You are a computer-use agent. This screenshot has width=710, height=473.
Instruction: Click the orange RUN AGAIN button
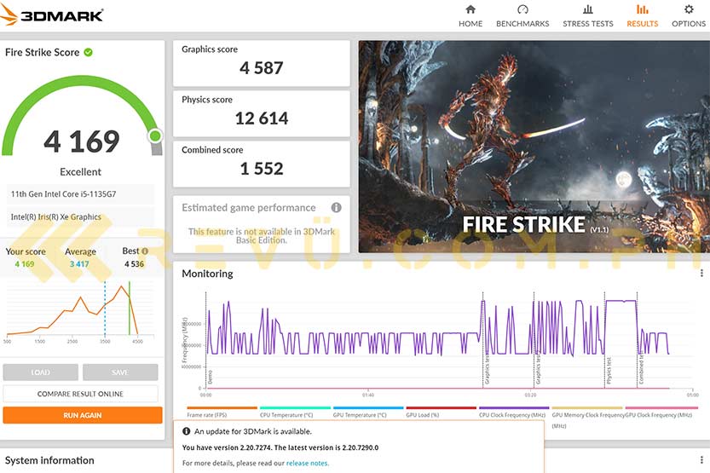point(83,415)
